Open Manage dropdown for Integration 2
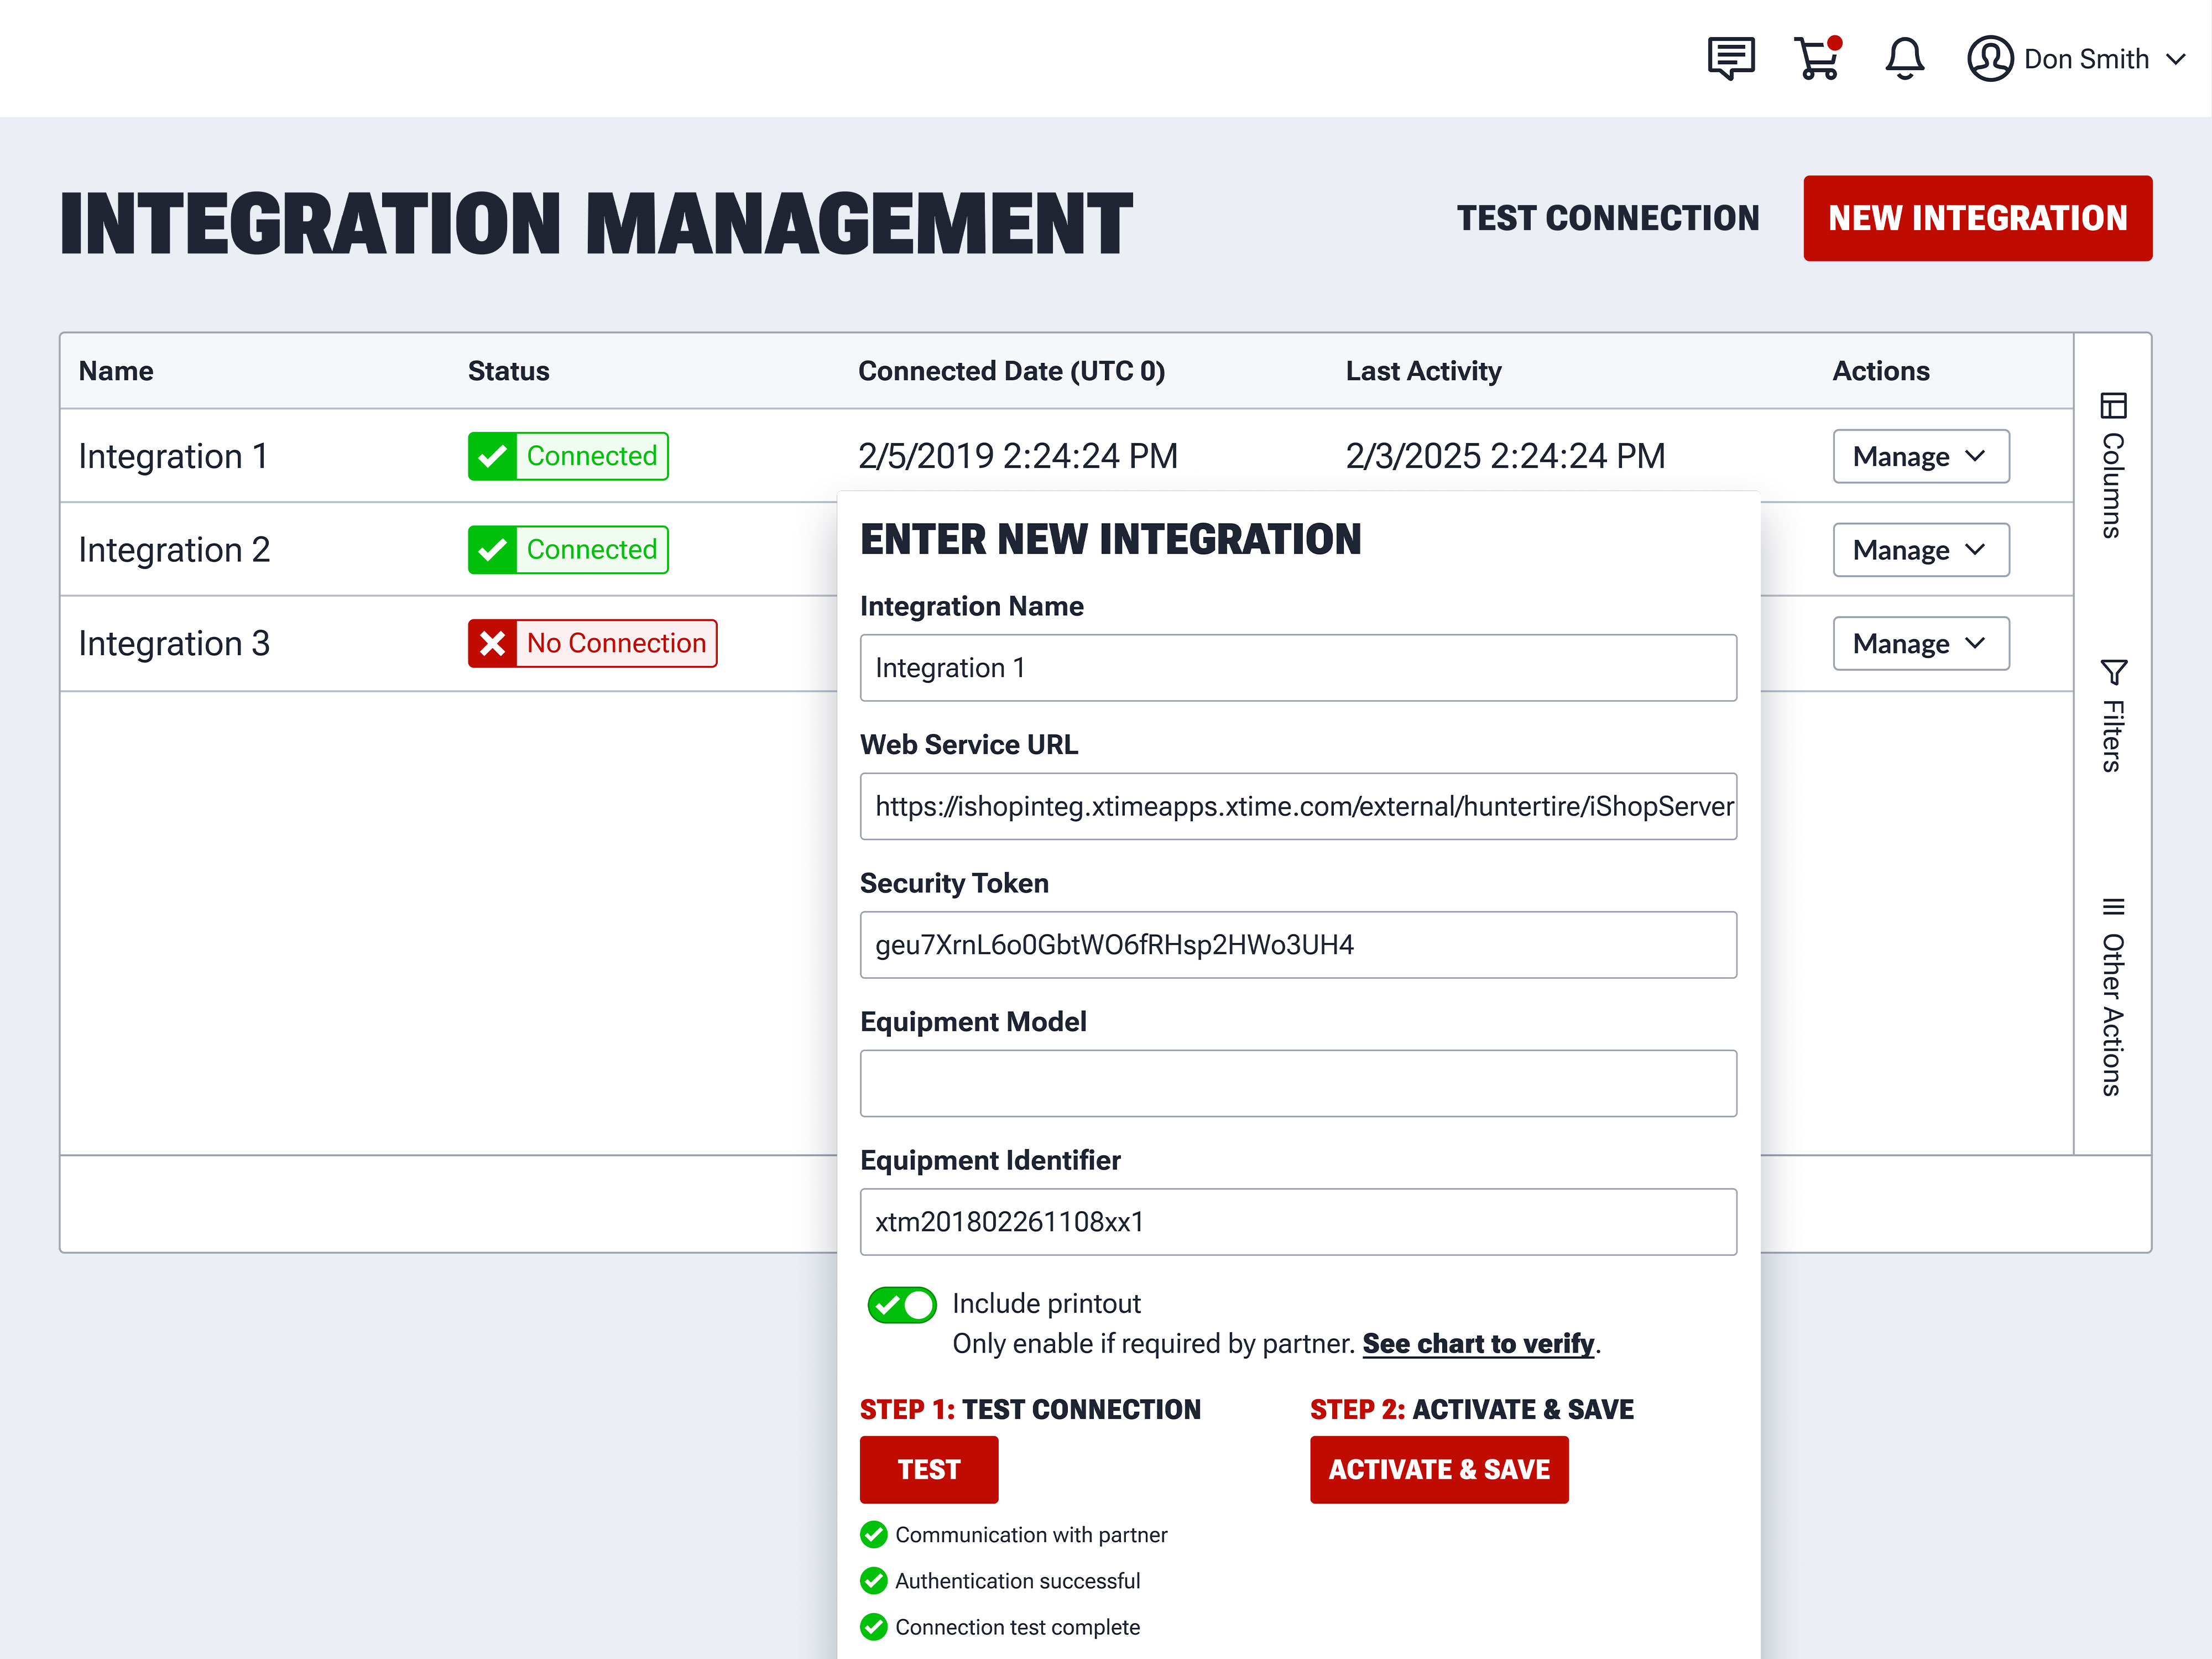Viewport: 2212px width, 1659px height. tap(1920, 550)
